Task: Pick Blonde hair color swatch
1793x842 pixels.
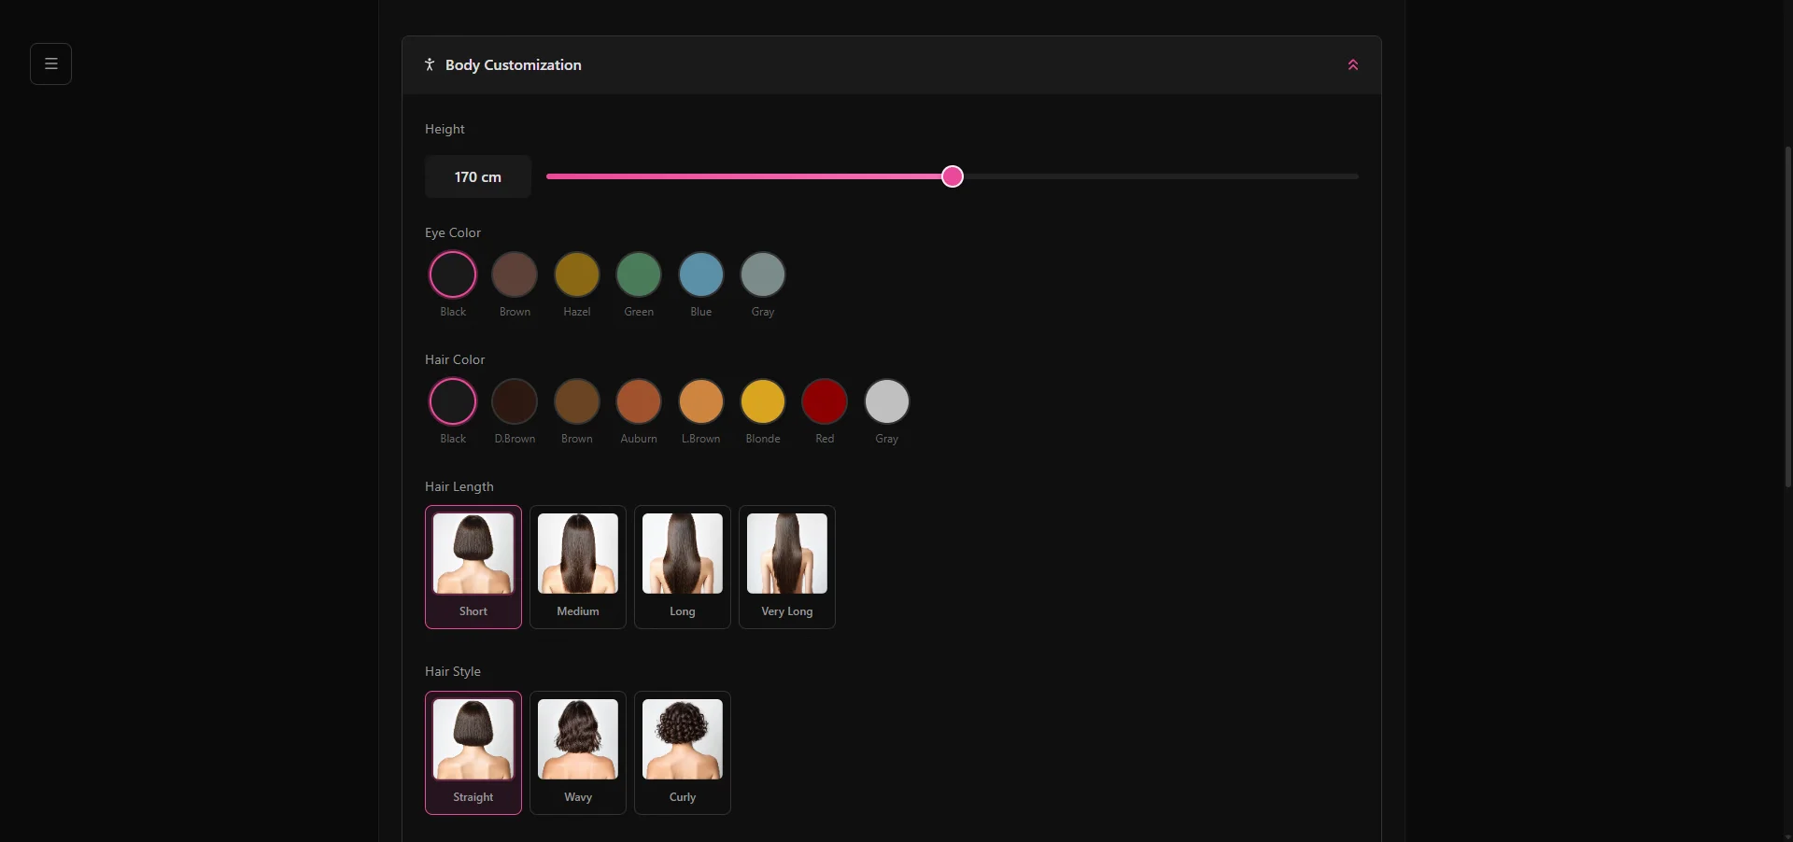Action: tap(763, 401)
